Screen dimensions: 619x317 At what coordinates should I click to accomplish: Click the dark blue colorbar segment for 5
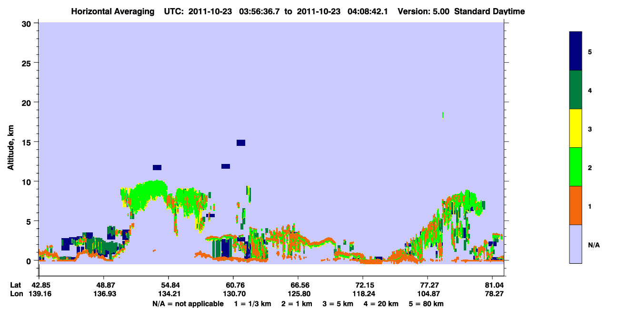coord(576,51)
